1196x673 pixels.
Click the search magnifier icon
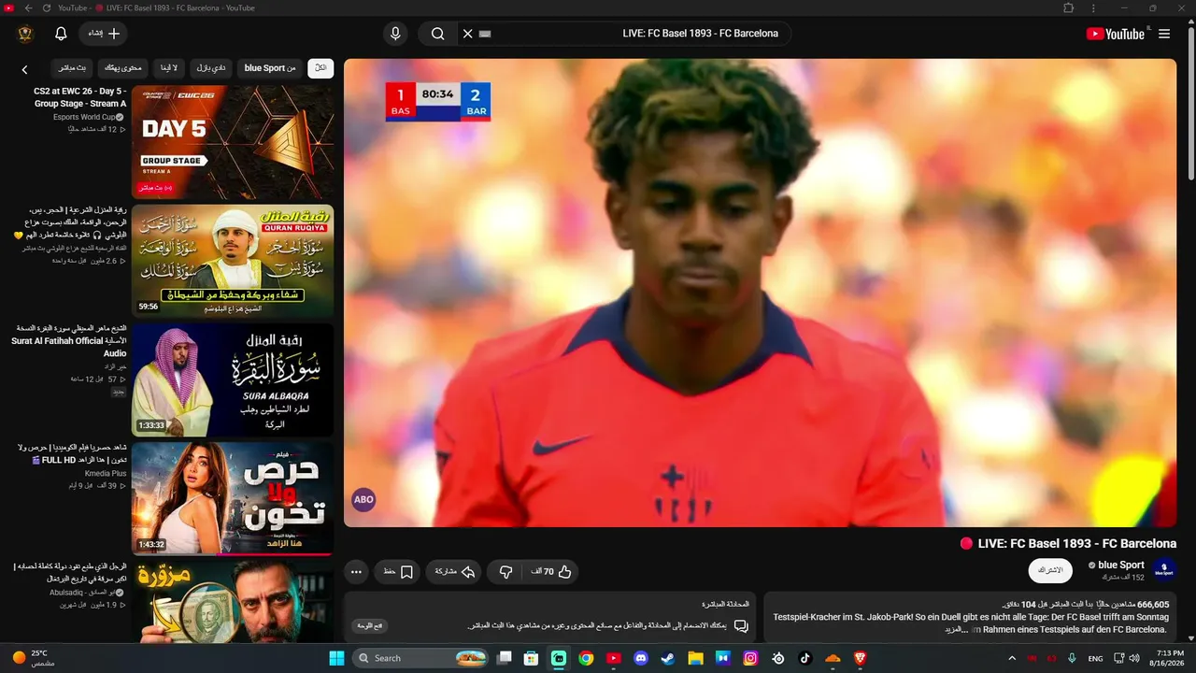[x=437, y=34]
